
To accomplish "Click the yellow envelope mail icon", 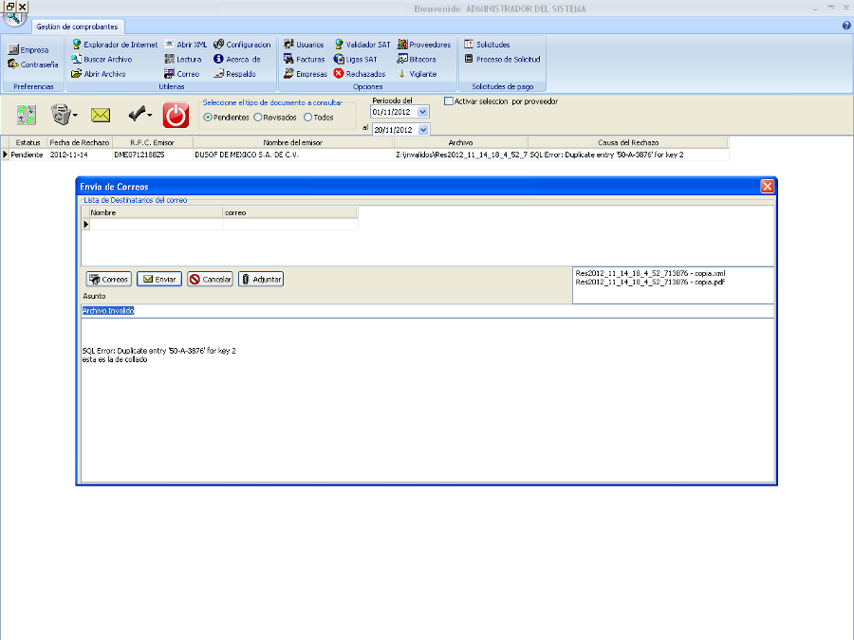I will [101, 116].
